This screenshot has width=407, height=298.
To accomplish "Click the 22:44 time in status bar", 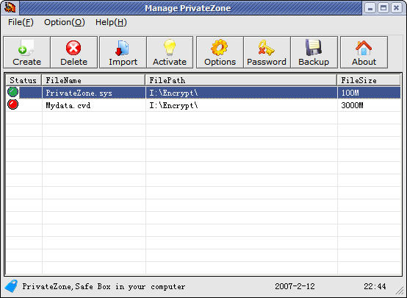I will point(375,286).
